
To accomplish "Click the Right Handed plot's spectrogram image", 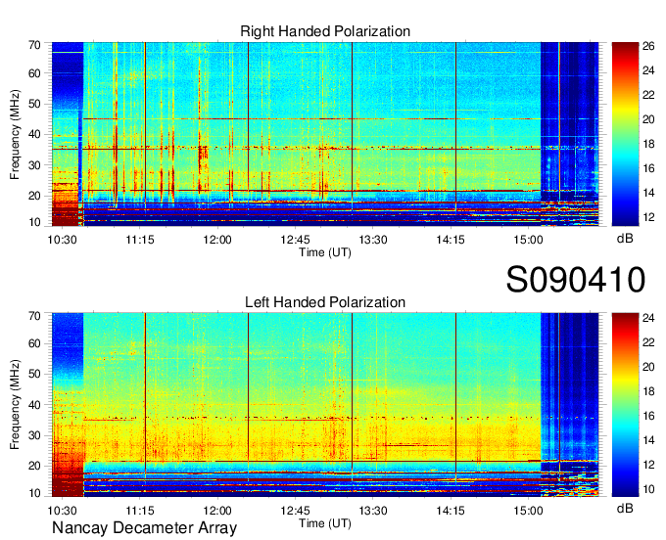I will click(x=325, y=134).
